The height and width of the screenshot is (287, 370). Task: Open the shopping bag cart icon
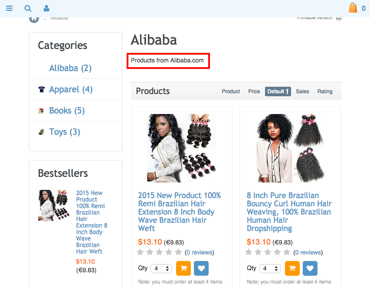(353, 8)
